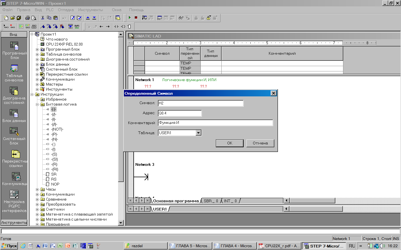
Task: Click the New project toolbar icon
Action: 6,18
